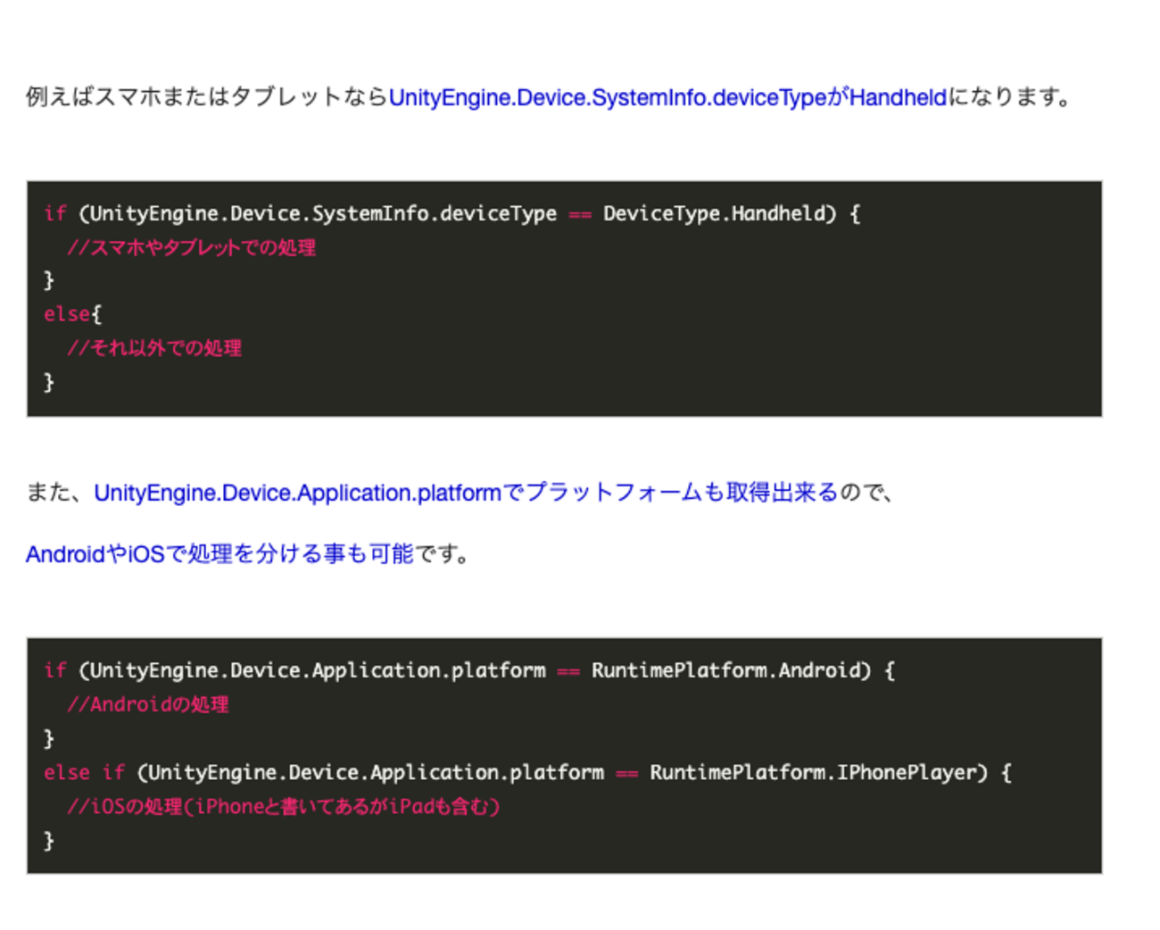
Task: Click the また、 text starting the second paragraph
Action: tap(58, 493)
